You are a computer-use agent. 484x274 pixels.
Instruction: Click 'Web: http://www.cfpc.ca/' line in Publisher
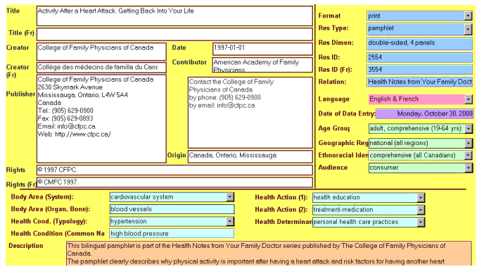74,135
